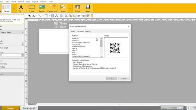Image resolution: width=196 pixels, height=110 pixels.
Task: Click the length spinner arrows
Action: pyautogui.click(x=22, y=44)
